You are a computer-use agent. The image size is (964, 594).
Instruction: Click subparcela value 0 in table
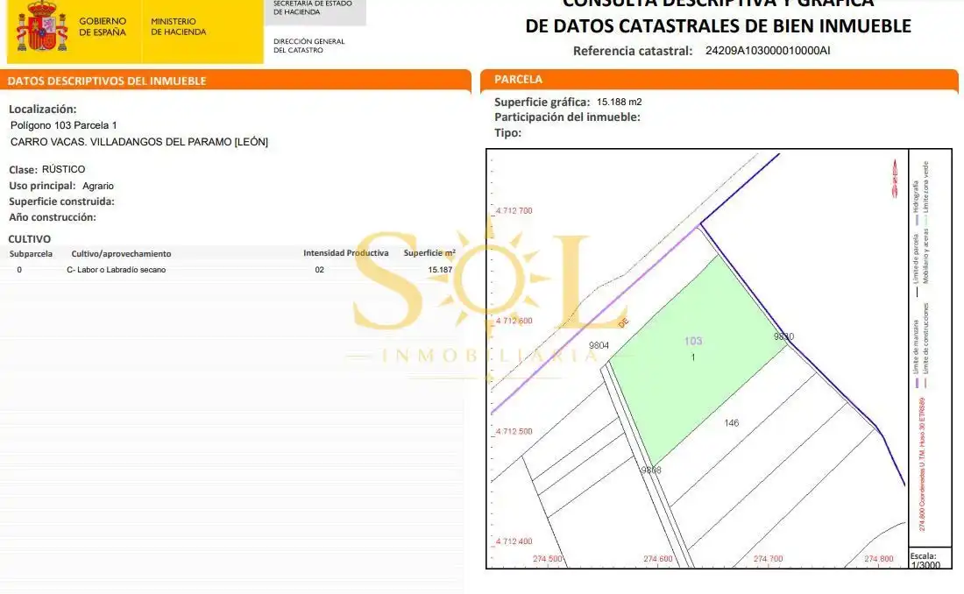19,270
